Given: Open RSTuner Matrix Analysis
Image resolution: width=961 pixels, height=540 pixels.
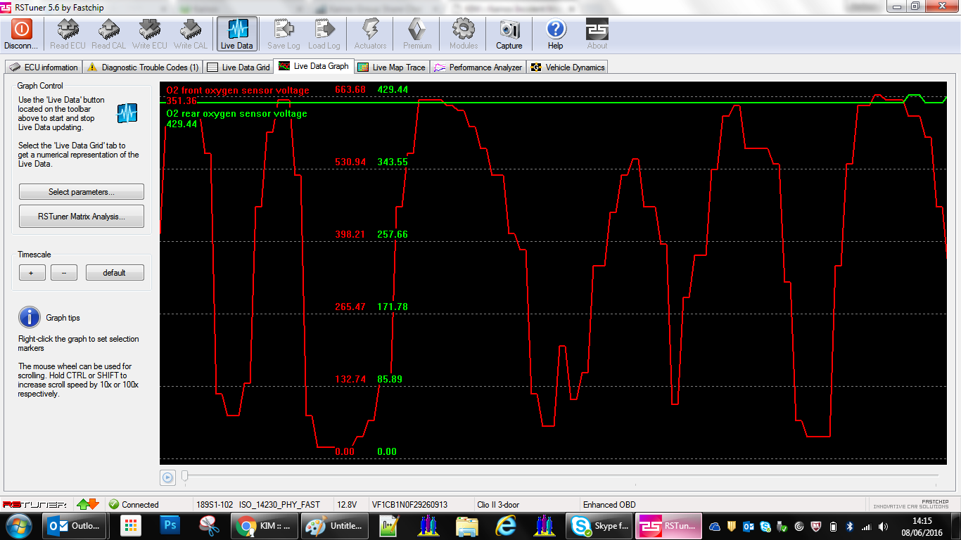Looking at the screenshot, I should pyautogui.click(x=81, y=217).
